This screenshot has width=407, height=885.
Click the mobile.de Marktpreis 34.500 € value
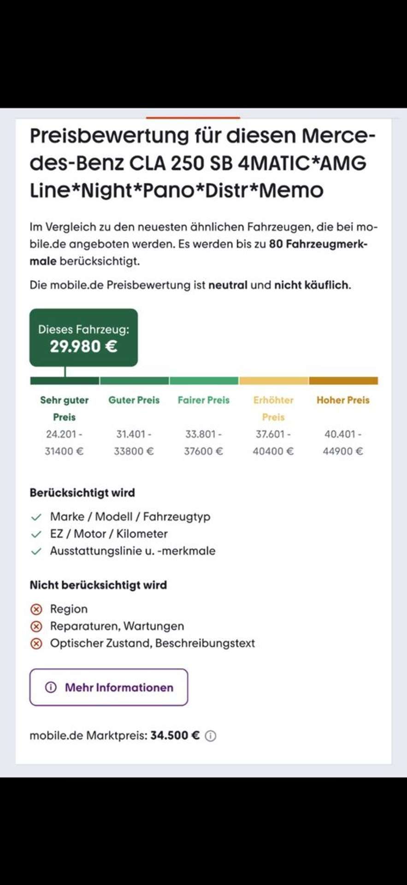[175, 735]
